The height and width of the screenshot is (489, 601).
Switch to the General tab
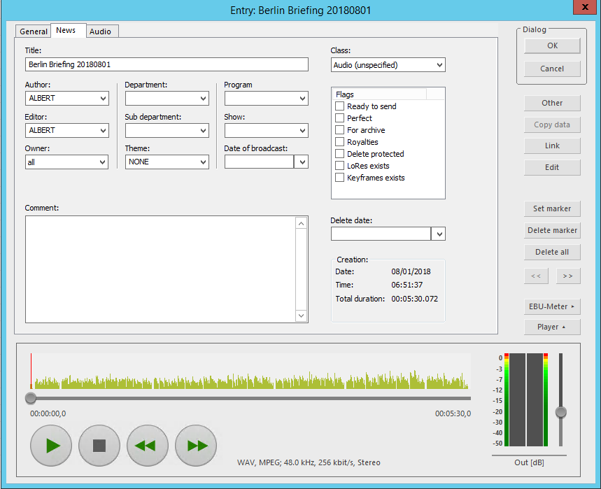[x=34, y=31]
